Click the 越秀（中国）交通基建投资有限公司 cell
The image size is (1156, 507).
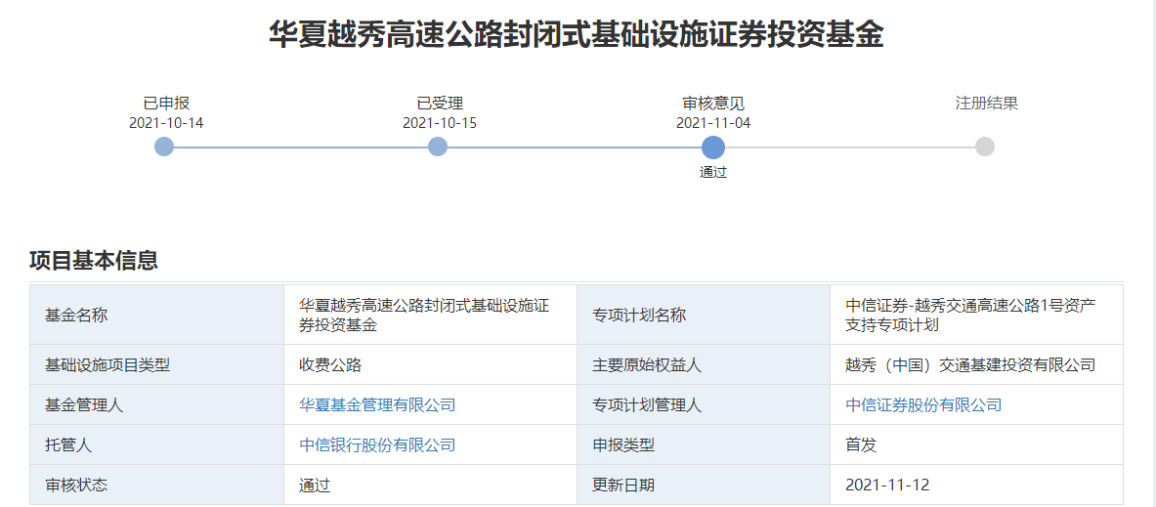point(977,364)
